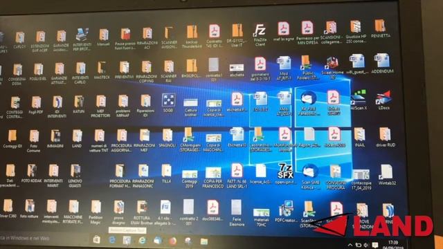Open the 7z SFX openvpn installer icon
The image size is (443, 249).
(x=285, y=171)
